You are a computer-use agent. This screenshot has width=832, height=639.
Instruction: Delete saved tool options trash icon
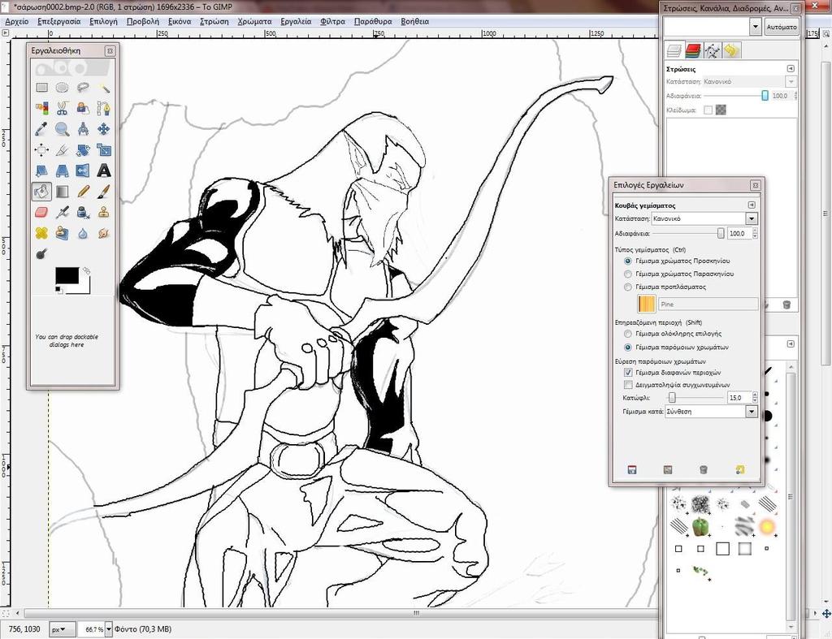coord(704,470)
